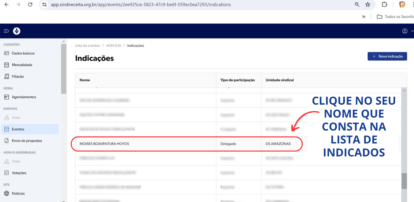Open Dados básicos in the sidebar
The image size is (414, 202).
coord(23,53)
